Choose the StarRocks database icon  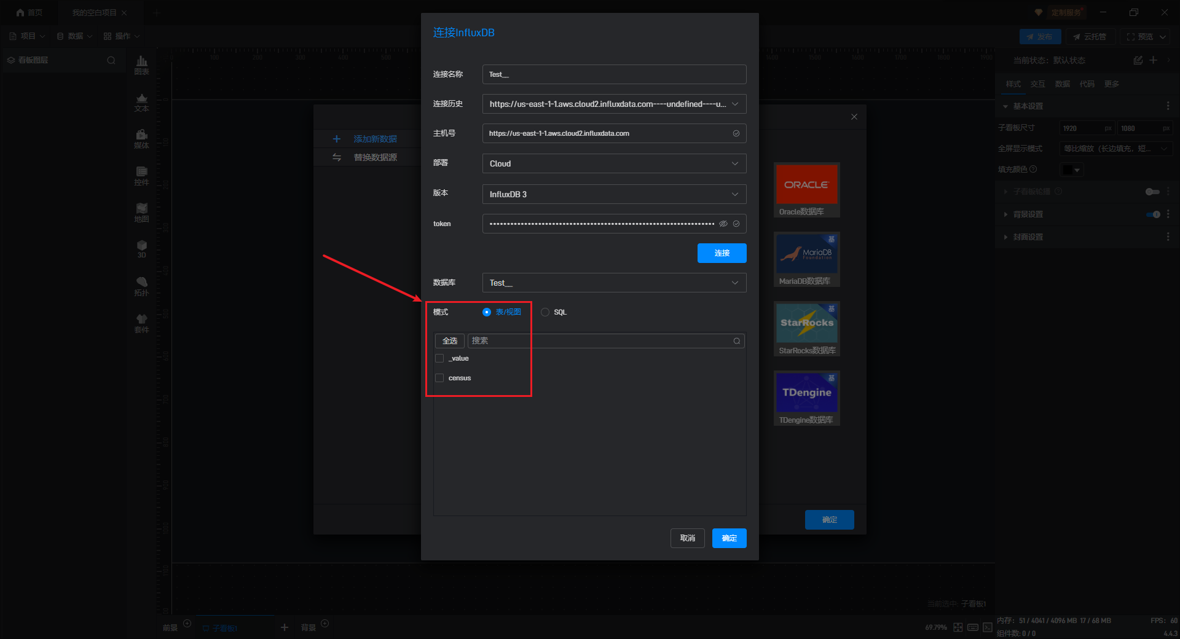tap(806, 323)
